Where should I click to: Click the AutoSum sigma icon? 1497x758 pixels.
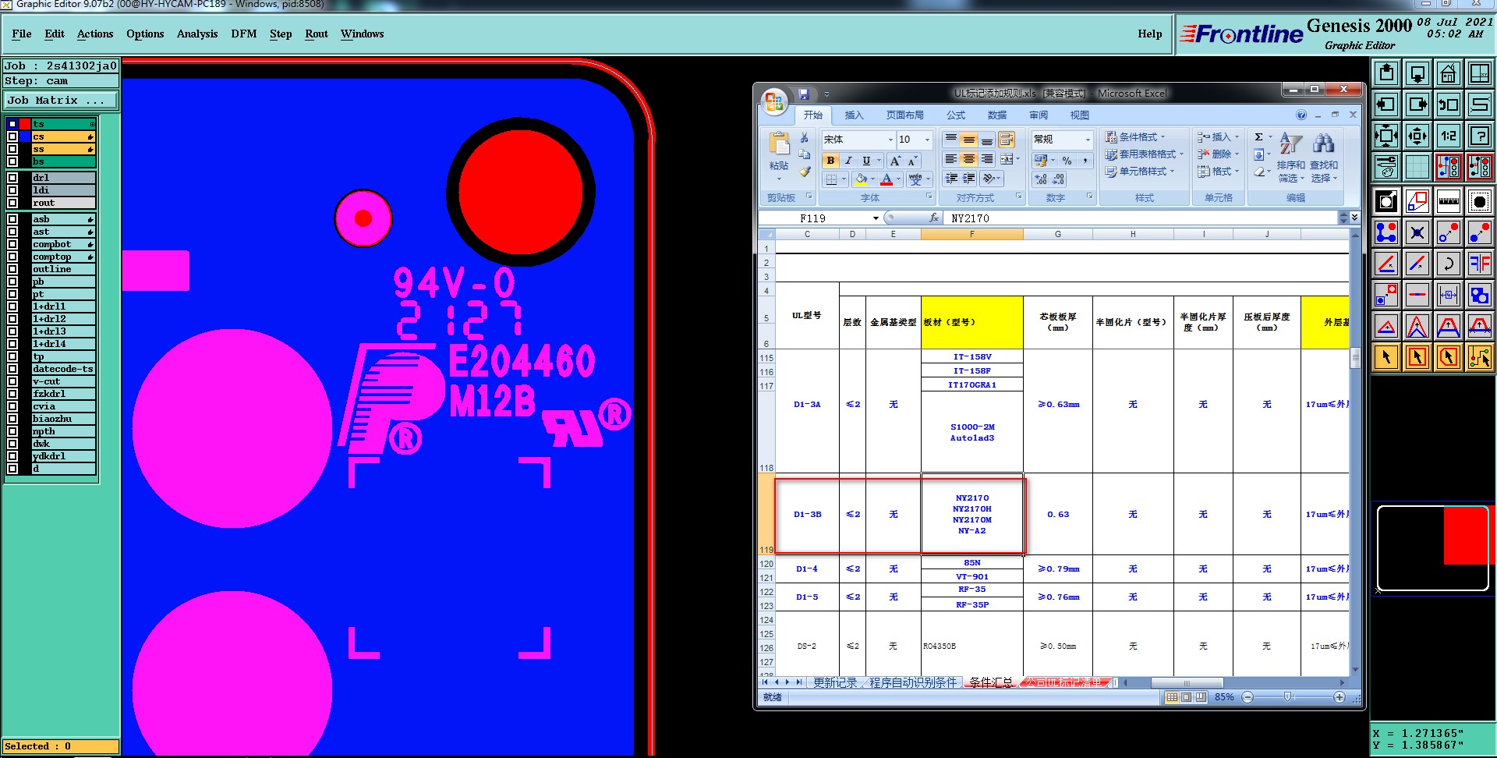pos(1258,137)
